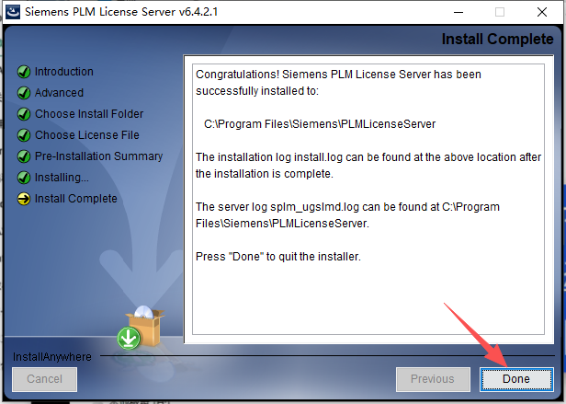Click the greyed-out Previous button
The height and width of the screenshot is (404, 566).
click(x=433, y=379)
